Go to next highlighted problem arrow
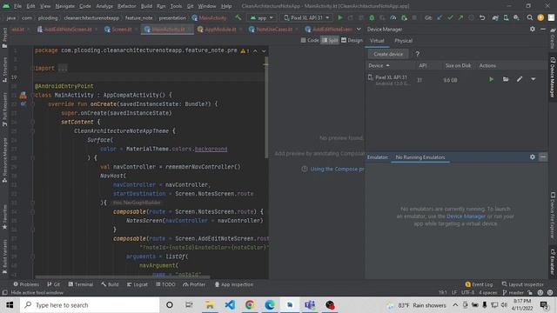Screen dimensions: 557x313 coord(264,51)
